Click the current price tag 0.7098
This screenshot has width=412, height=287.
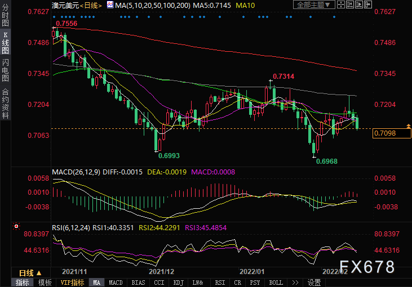point(392,133)
